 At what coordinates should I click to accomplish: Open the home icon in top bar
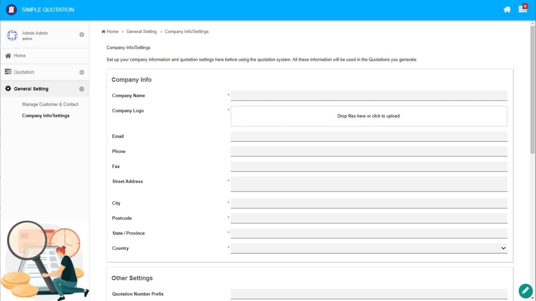507,10
